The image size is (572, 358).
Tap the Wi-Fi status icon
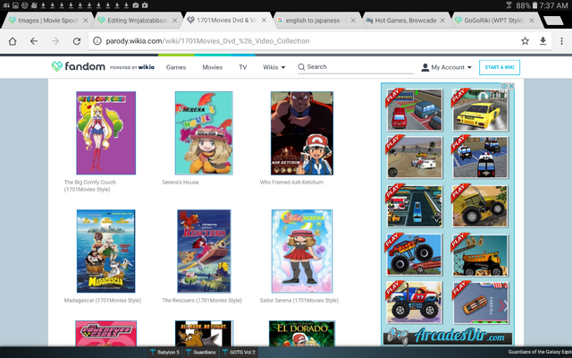coord(509,5)
